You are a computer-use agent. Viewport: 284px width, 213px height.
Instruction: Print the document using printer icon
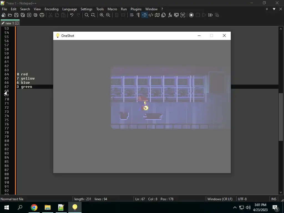42,15
